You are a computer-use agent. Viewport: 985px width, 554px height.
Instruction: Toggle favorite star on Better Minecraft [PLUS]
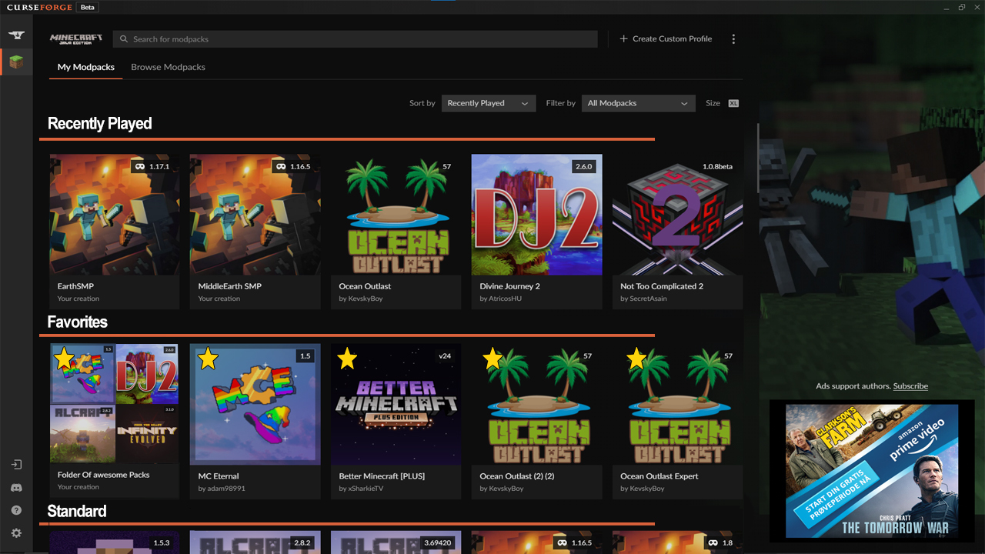[x=348, y=358]
